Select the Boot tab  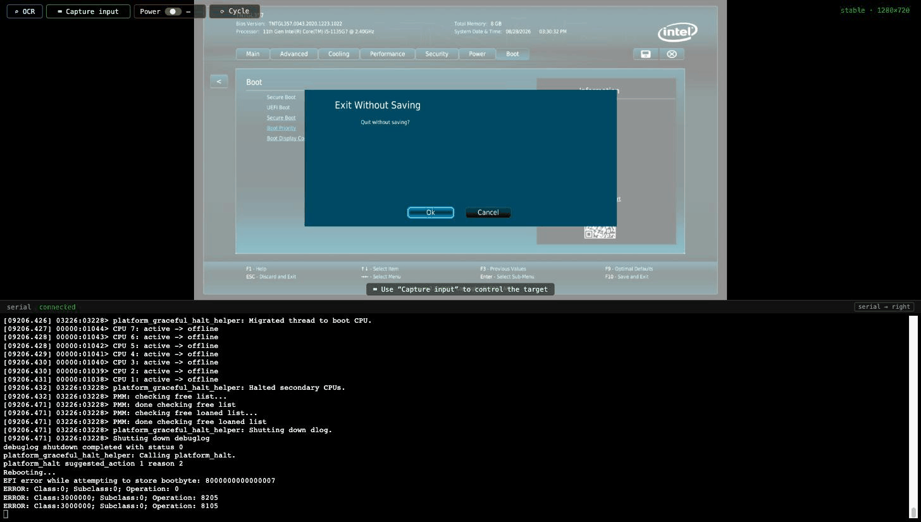click(512, 54)
